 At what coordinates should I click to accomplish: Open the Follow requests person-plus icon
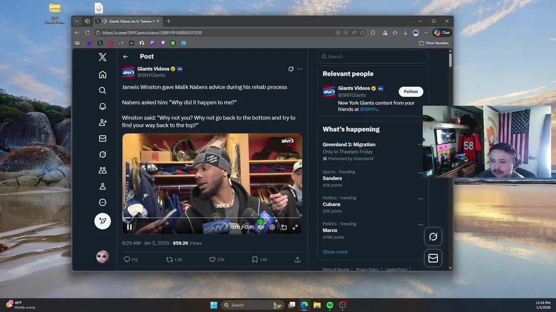point(103,123)
